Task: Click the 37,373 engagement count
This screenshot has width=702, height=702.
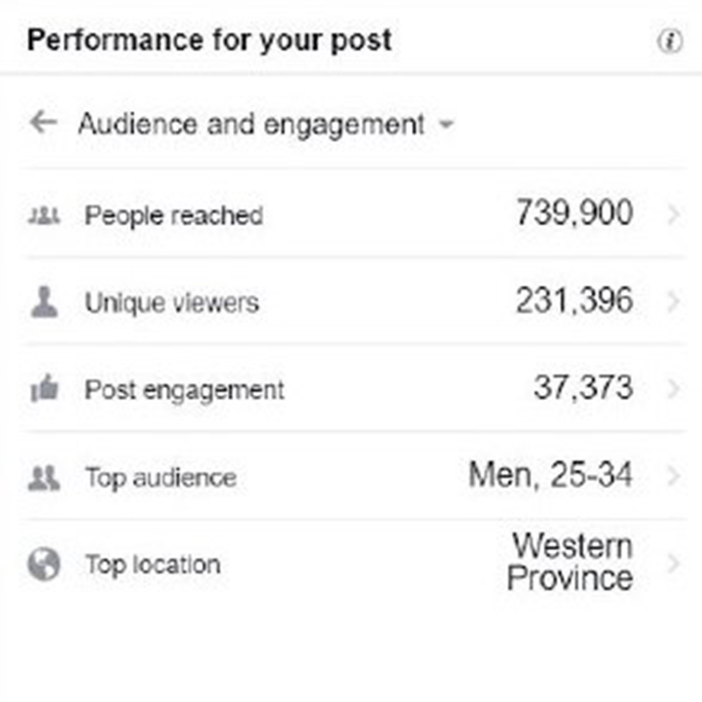Action: click(583, 388)
